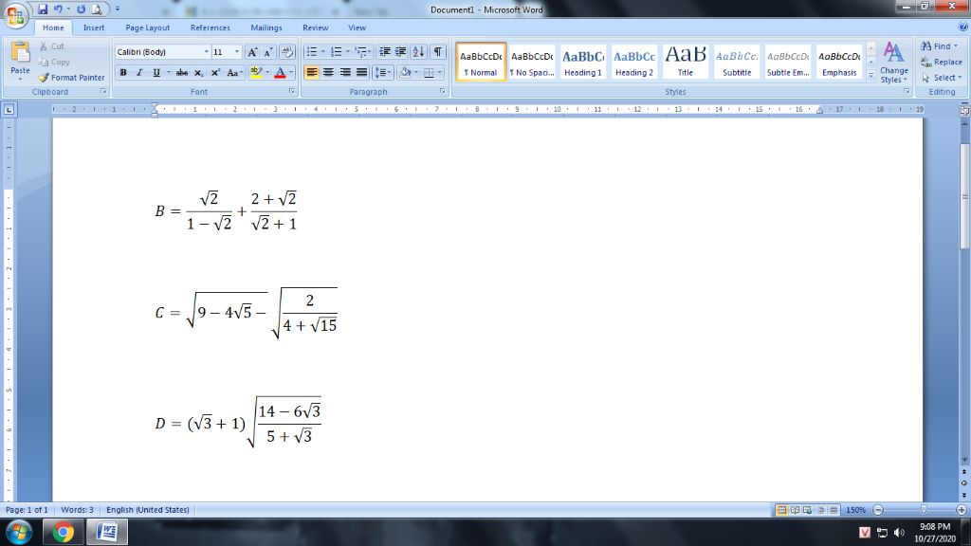Image resolution: width=971 pixels, height=546 pixels.
Task: Toggle underline formatting
Action: coord(156,72)
